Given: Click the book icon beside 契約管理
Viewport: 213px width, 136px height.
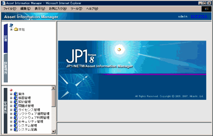Looking at the screenshot, I should point(16,102).
